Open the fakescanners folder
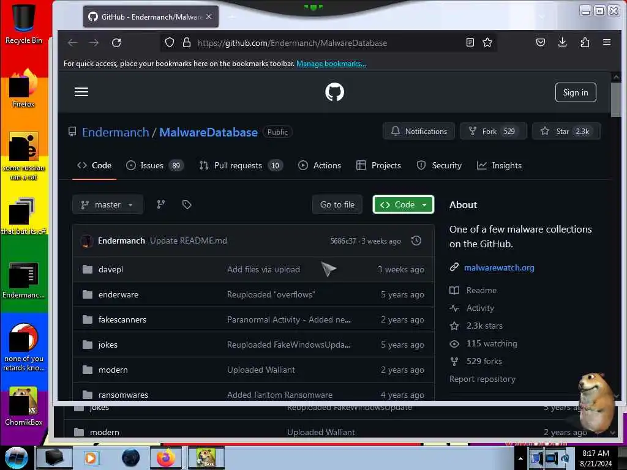Image resolution: width=627 pixels, height=470 pixels. click(x=122, y=319)
